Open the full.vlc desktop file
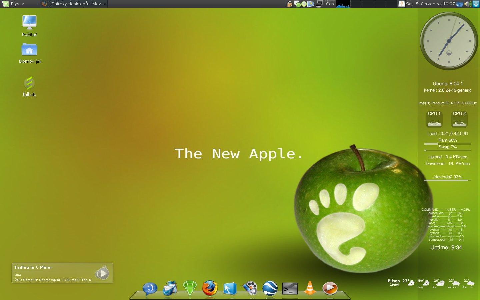This screenshot has height=300, width=480. coord(29,86)
